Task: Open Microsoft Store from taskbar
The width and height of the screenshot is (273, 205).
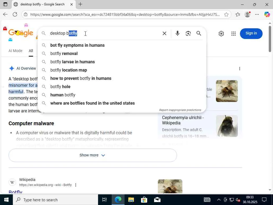Action: coord(144,200)
